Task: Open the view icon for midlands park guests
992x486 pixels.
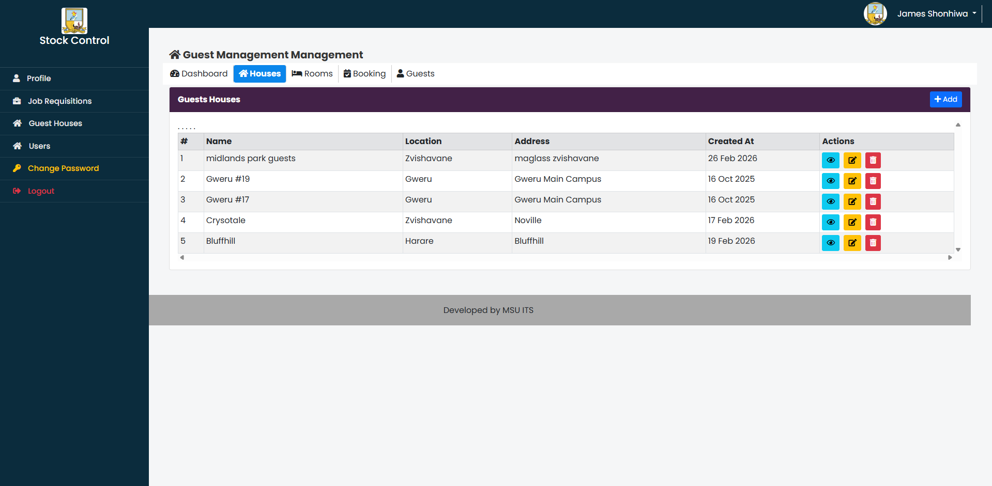Action: [x=830, y=160]
